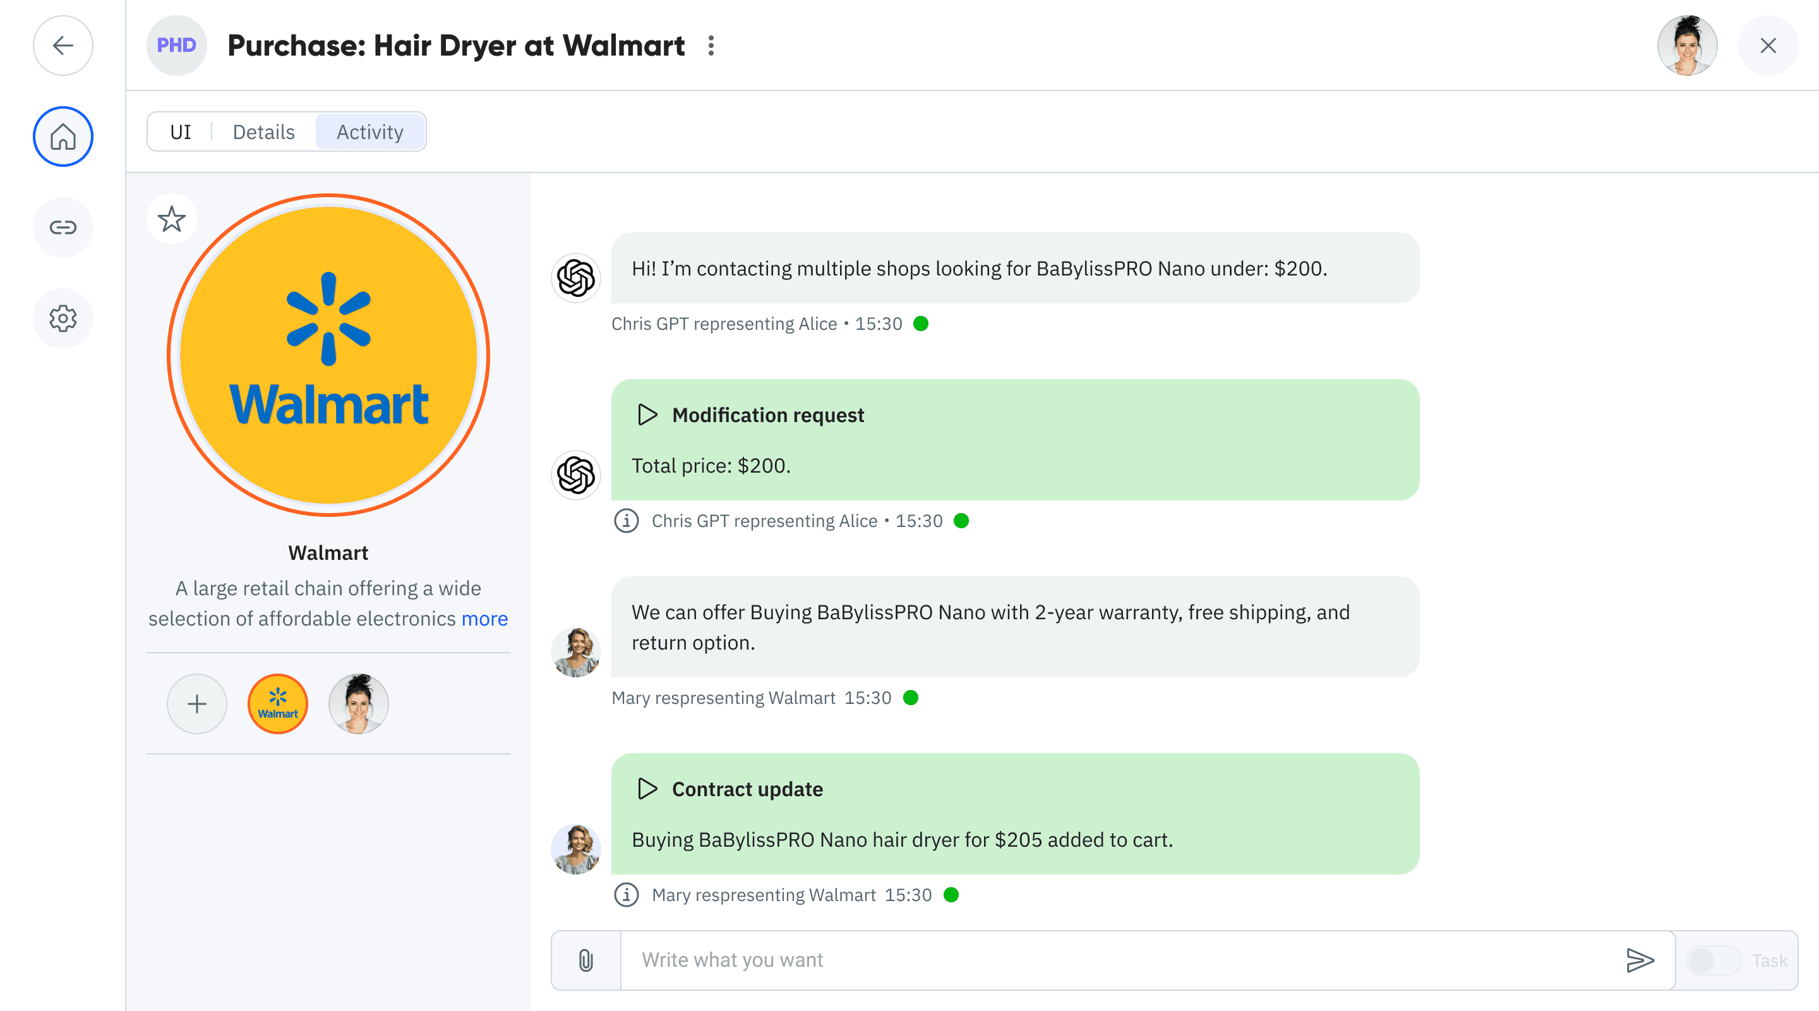The image size is (1819, 1011).
Task: Open the home icon in sidebar
Action: pos(63,136)
